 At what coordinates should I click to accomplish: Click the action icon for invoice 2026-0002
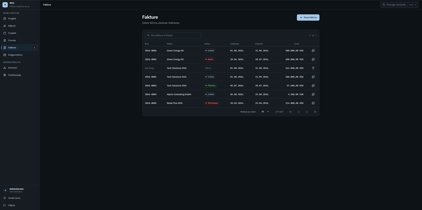313,59
